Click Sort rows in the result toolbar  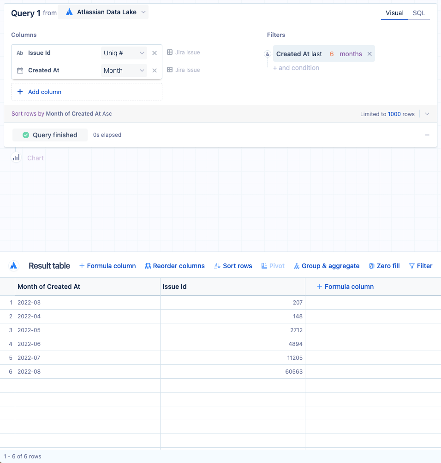(233, 266)
